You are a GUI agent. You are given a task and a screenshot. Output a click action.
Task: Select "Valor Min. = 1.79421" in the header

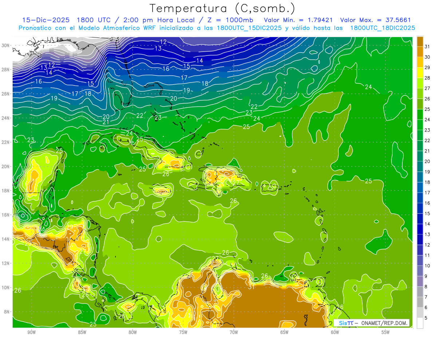point(298,20)
